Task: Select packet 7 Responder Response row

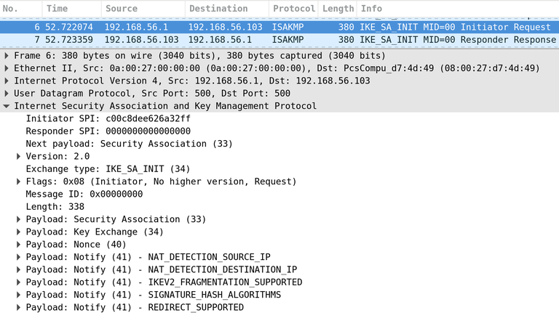Action: point(279,40)
